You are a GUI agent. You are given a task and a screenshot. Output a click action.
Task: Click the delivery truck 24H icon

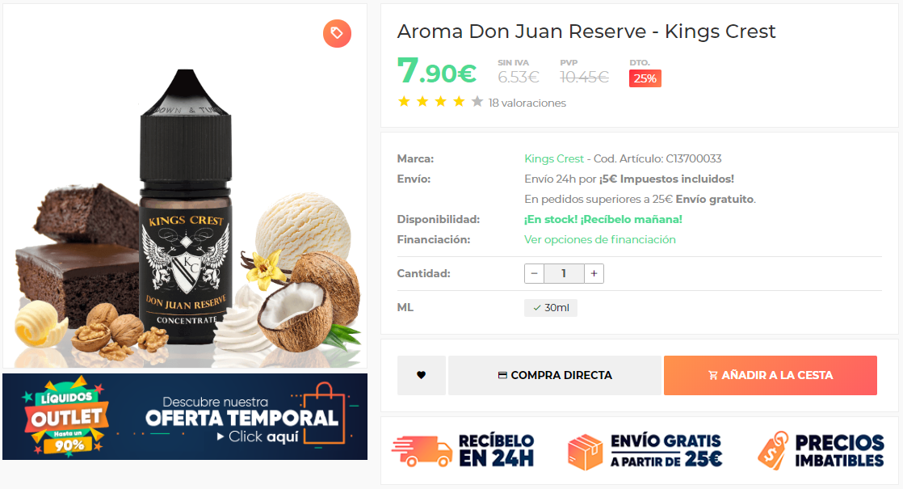click(x=422, y=452)
